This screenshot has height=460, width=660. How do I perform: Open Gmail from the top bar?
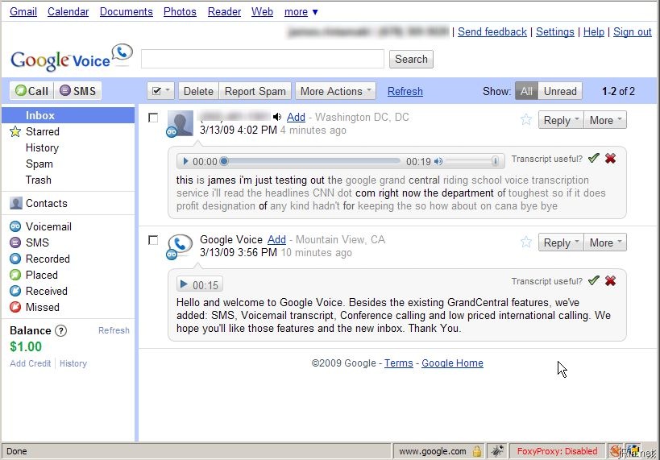click(x=23, y=12)
